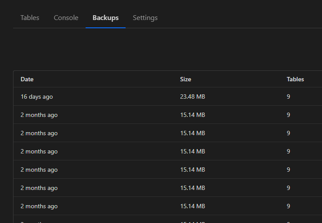Select the fourth "2 months ago" backup date

click(39, 170)
